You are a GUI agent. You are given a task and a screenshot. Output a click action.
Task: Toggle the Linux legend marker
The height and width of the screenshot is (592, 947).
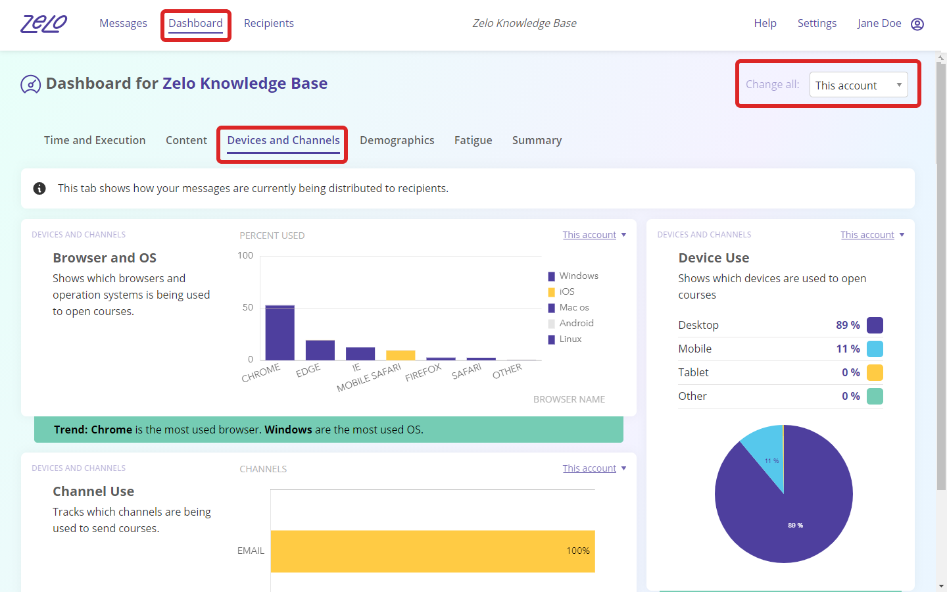click(552, 339)
